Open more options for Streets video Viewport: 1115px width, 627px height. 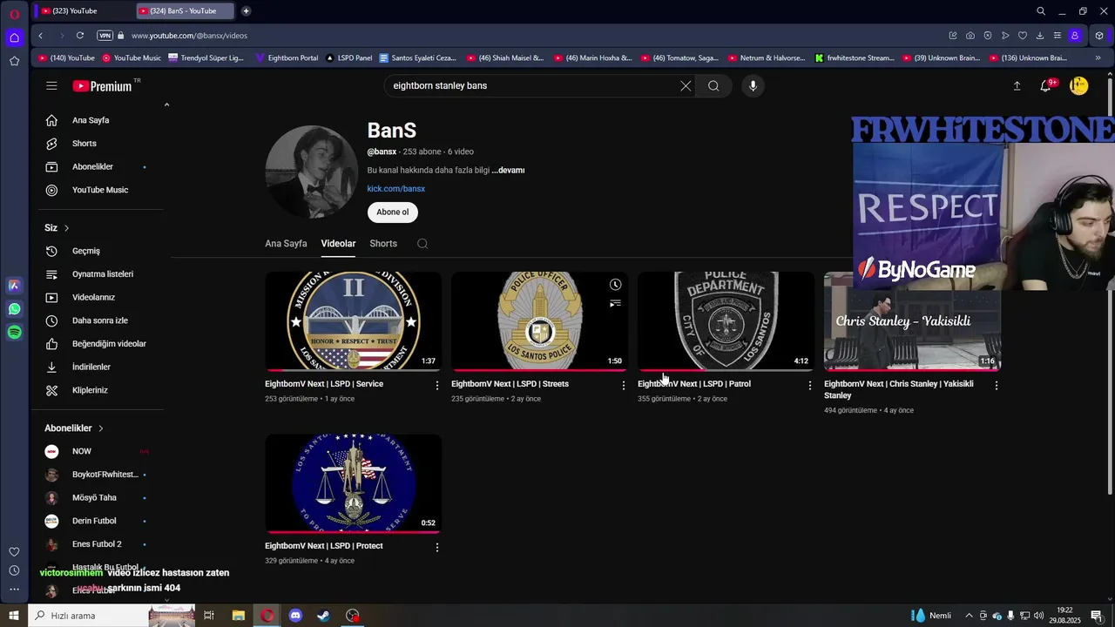(x=624, y=385)
